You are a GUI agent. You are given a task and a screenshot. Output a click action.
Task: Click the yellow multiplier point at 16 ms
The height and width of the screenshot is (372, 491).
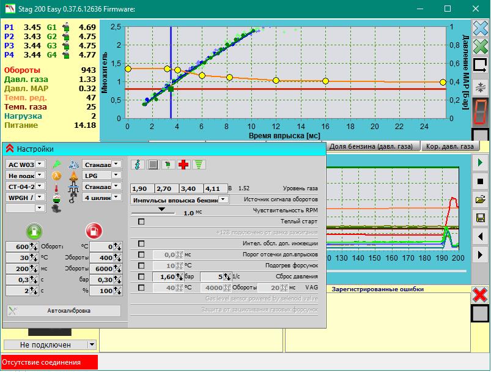pos(325,81)
